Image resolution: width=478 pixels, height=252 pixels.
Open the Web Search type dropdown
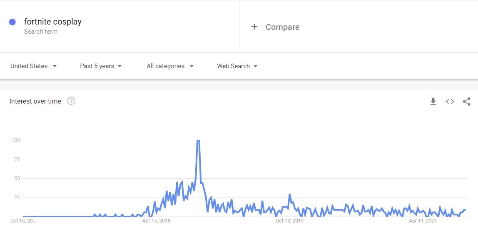[237, 66]
